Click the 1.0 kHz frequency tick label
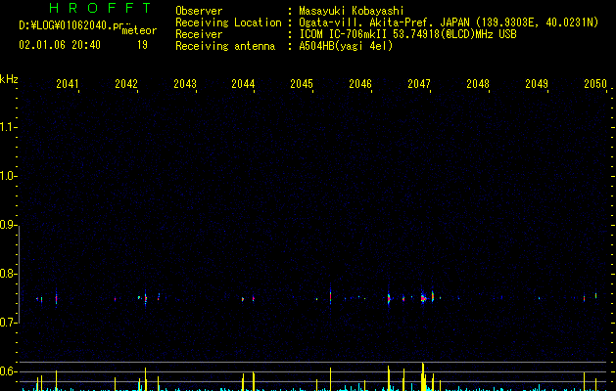The height and width of the screenshot is (391, 616). (x=8, y=176)
